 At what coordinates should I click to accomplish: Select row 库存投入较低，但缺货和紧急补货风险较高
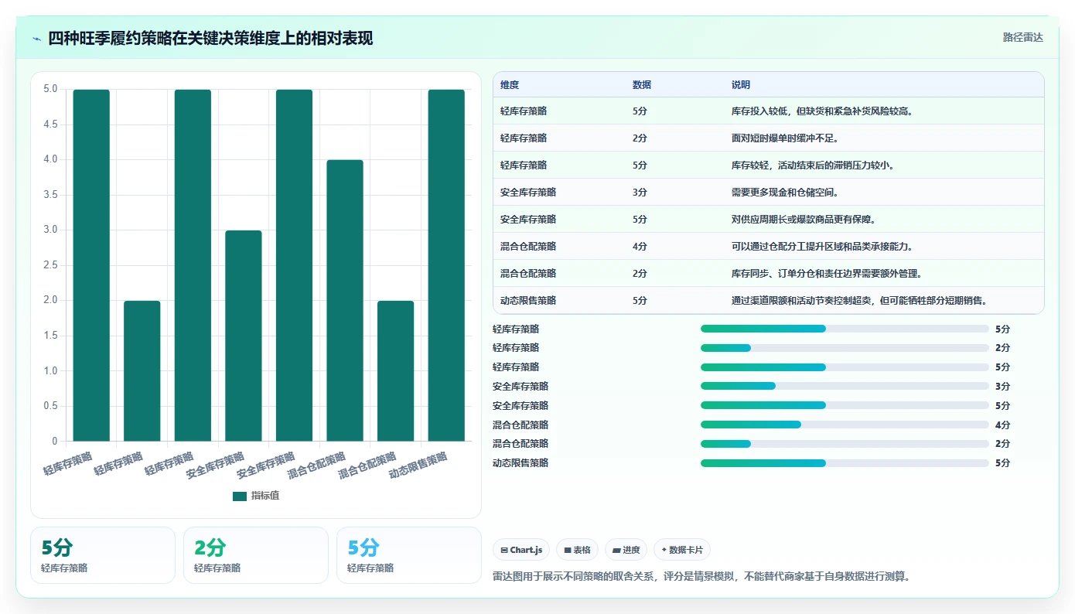[x=769, y=111]
